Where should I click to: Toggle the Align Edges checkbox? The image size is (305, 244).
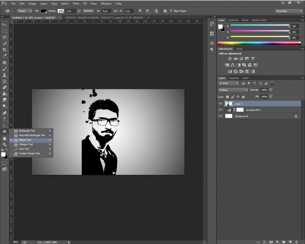pyautogui.click(x=171, y=10)
